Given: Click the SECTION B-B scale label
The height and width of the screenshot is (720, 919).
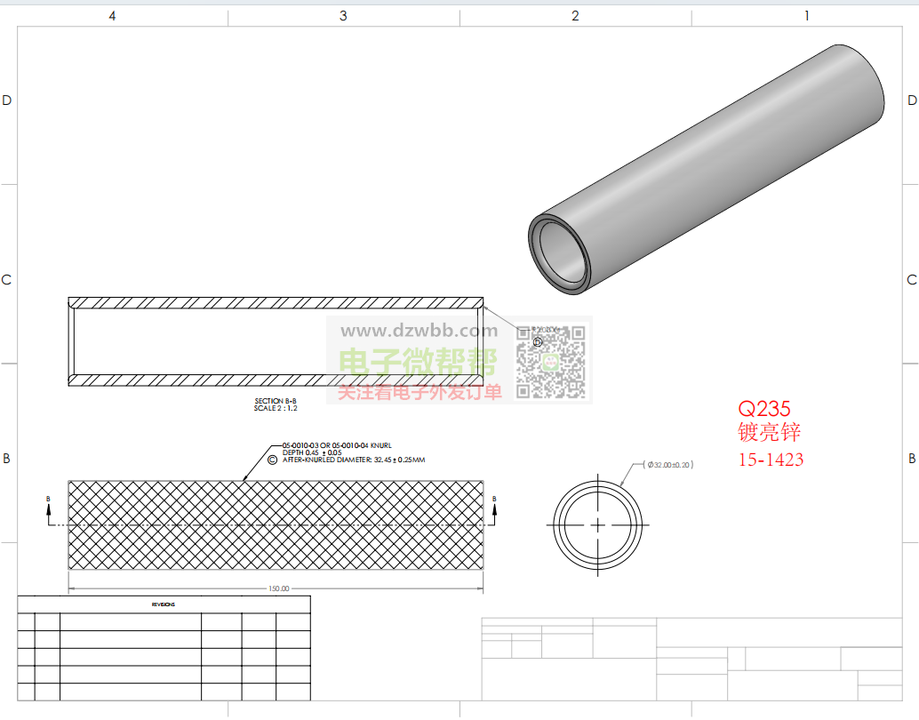Looking at the screenshot, I should [x=276, y=404].
